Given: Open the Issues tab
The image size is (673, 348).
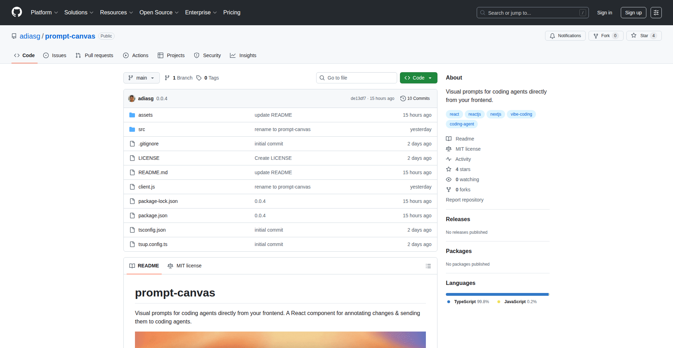Looking at the screenshot, I should (55, 55).
